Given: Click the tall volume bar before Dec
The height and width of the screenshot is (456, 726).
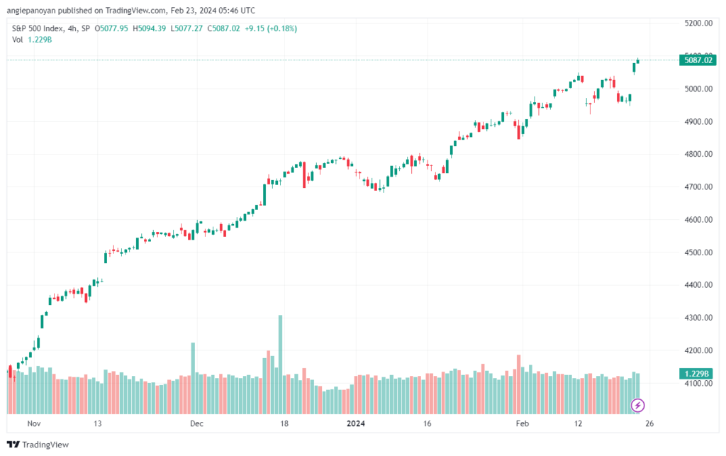Looking at the screenshot, I should tap(193, 378).
